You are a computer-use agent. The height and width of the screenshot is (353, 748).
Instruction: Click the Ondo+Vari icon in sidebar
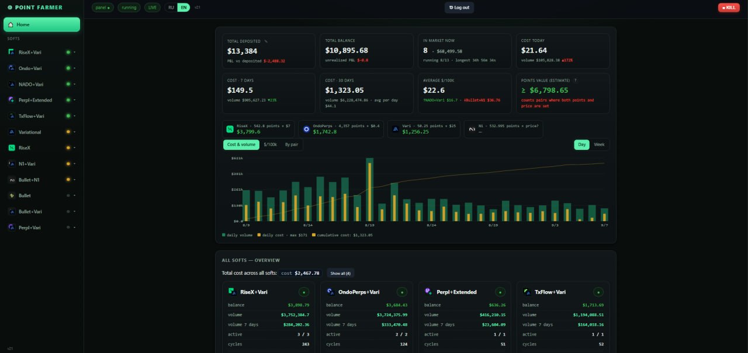[x=11, y=68]
